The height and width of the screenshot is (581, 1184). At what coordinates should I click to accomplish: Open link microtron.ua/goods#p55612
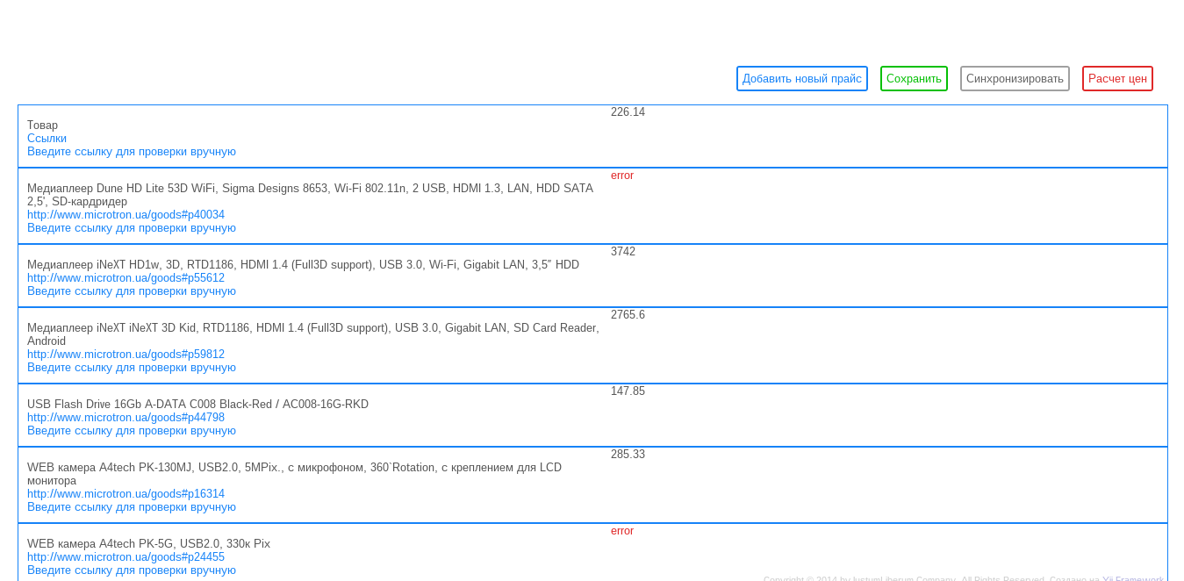point(126,278)
